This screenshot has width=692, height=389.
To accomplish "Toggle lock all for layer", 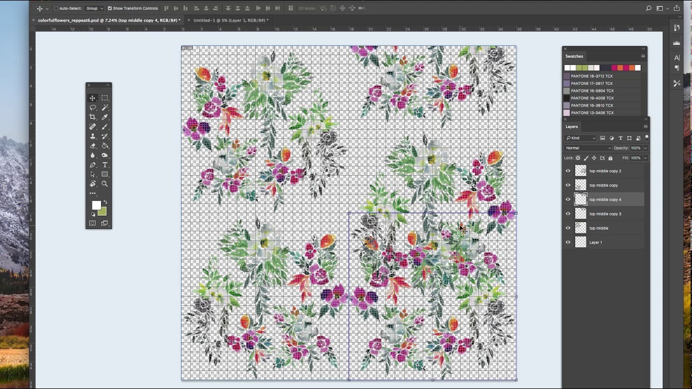I will click(x=610, y=158).
